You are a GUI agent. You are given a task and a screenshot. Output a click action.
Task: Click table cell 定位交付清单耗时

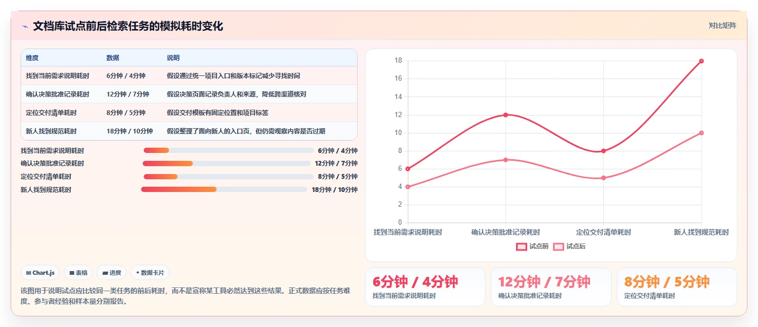click(51, 113)
